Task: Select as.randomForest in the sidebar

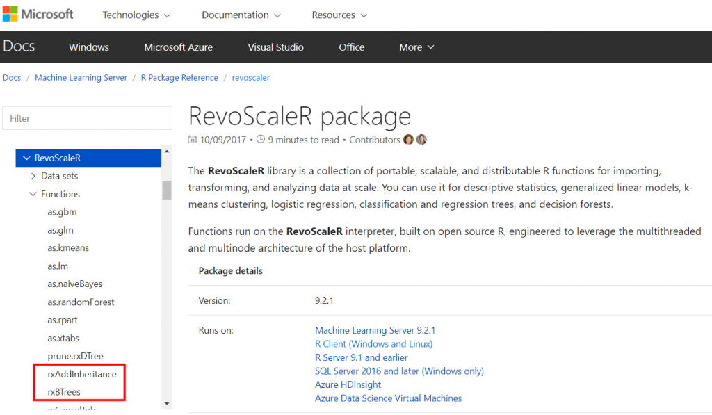Action: [x=81, y=302]
